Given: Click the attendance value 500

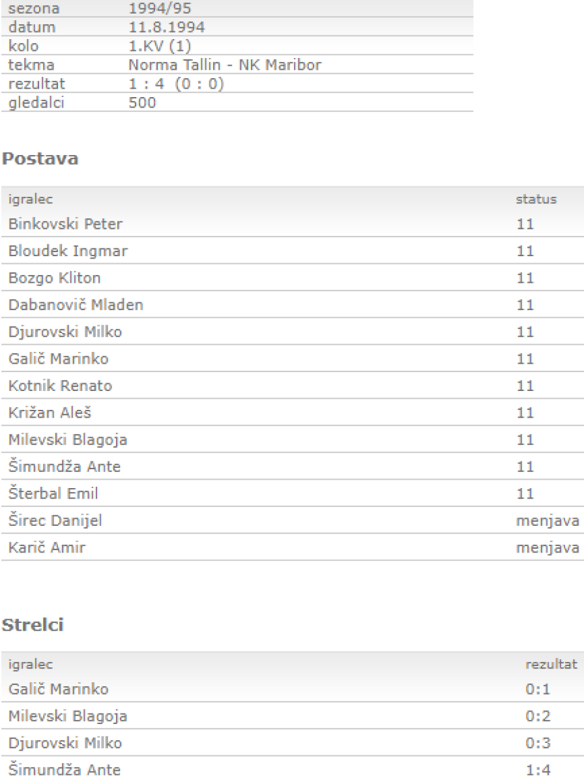Looking at the screenshot, I should pos(143,102).
